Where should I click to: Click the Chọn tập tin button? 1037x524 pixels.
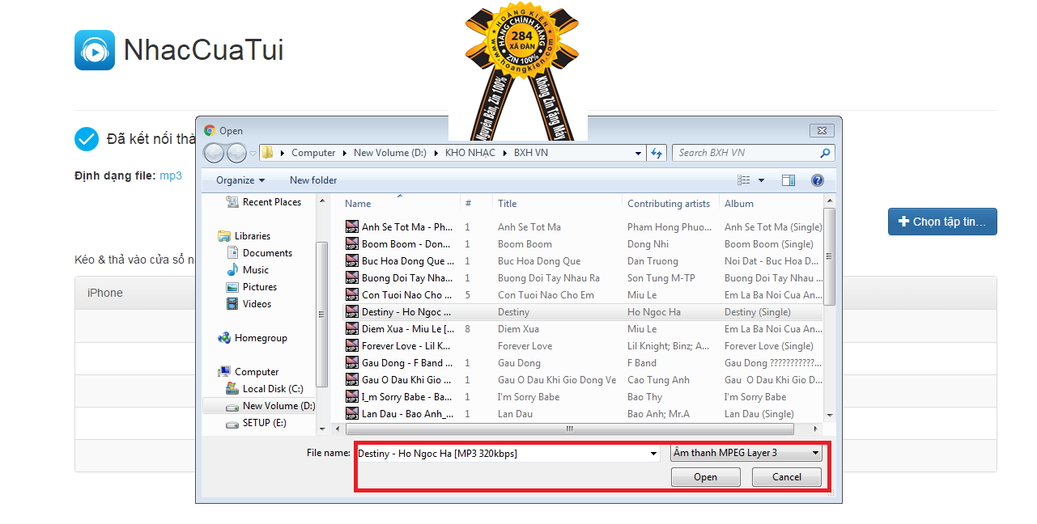tap(942, 222)
